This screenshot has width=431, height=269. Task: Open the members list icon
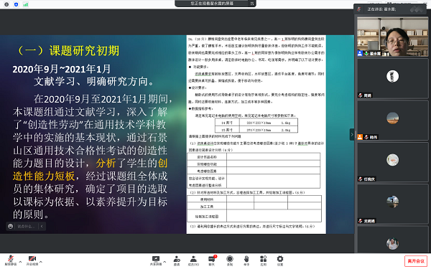(x=193, y=260)
